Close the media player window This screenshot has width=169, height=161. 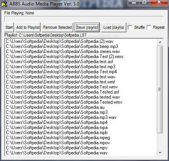pyautogui.click(x=159, y=3)
